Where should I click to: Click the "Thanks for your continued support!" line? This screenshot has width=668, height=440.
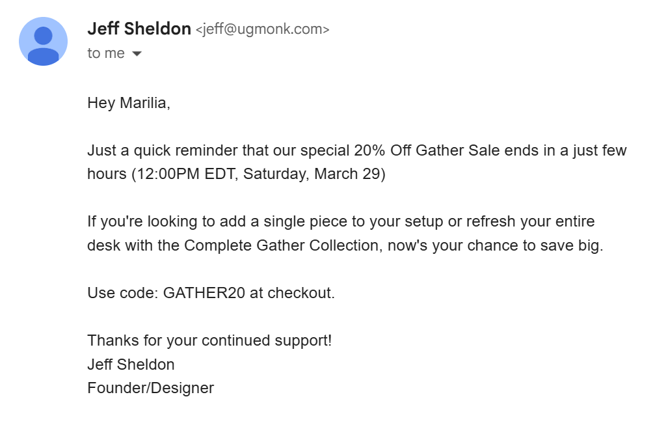[x=209, y=340]
